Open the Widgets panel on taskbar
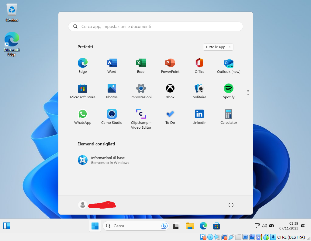Image resolution: width=311 pixels, height=241 pixels. [x=7, y=226]
